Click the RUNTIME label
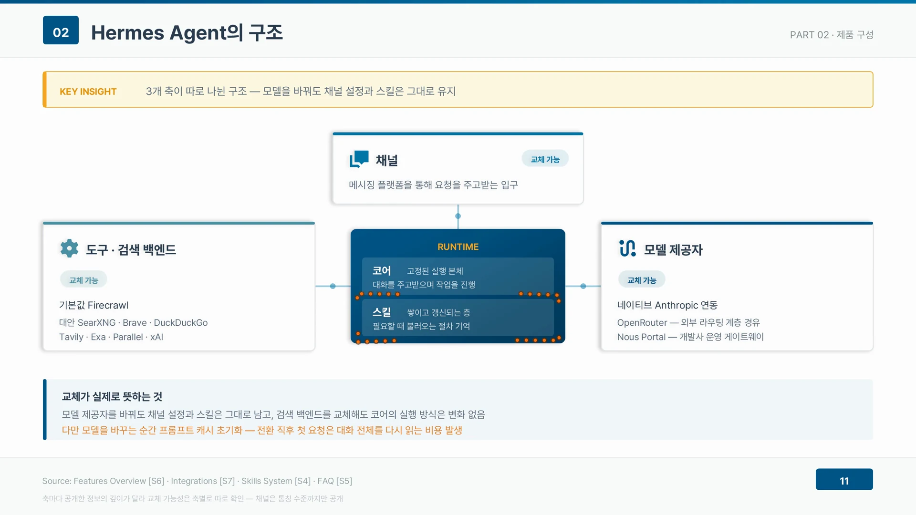The height and width of the screenshot is (515, 916). (458, 247)
